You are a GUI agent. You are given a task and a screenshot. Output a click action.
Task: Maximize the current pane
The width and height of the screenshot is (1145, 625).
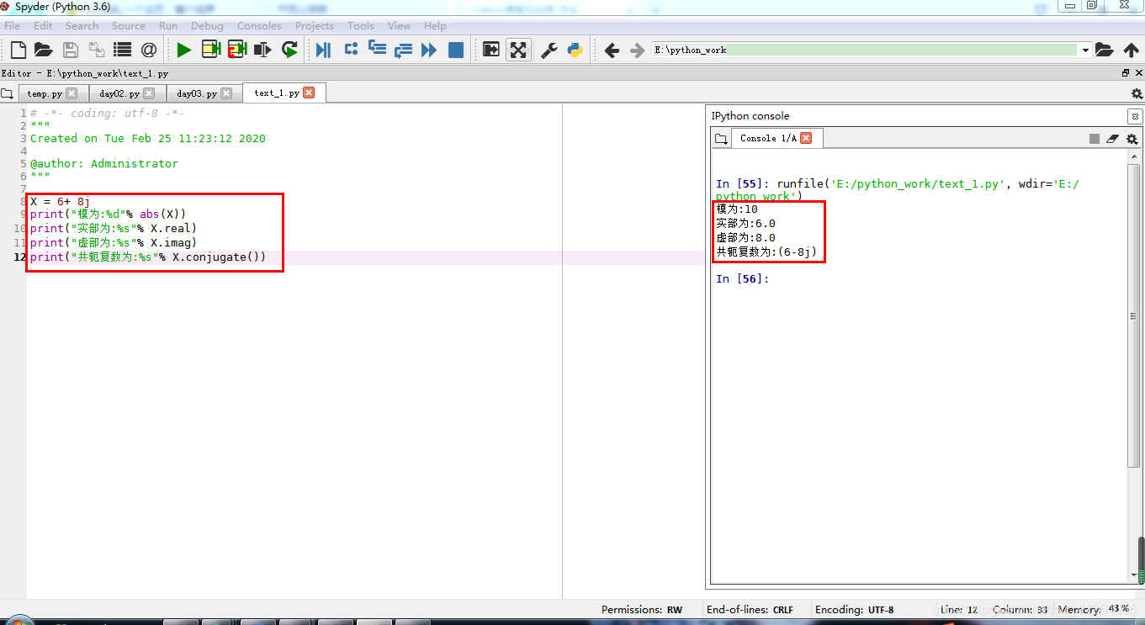point(491,50)
